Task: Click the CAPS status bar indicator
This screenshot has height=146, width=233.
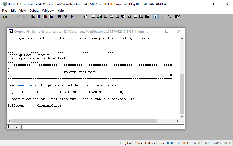Action: click(217, 143)
